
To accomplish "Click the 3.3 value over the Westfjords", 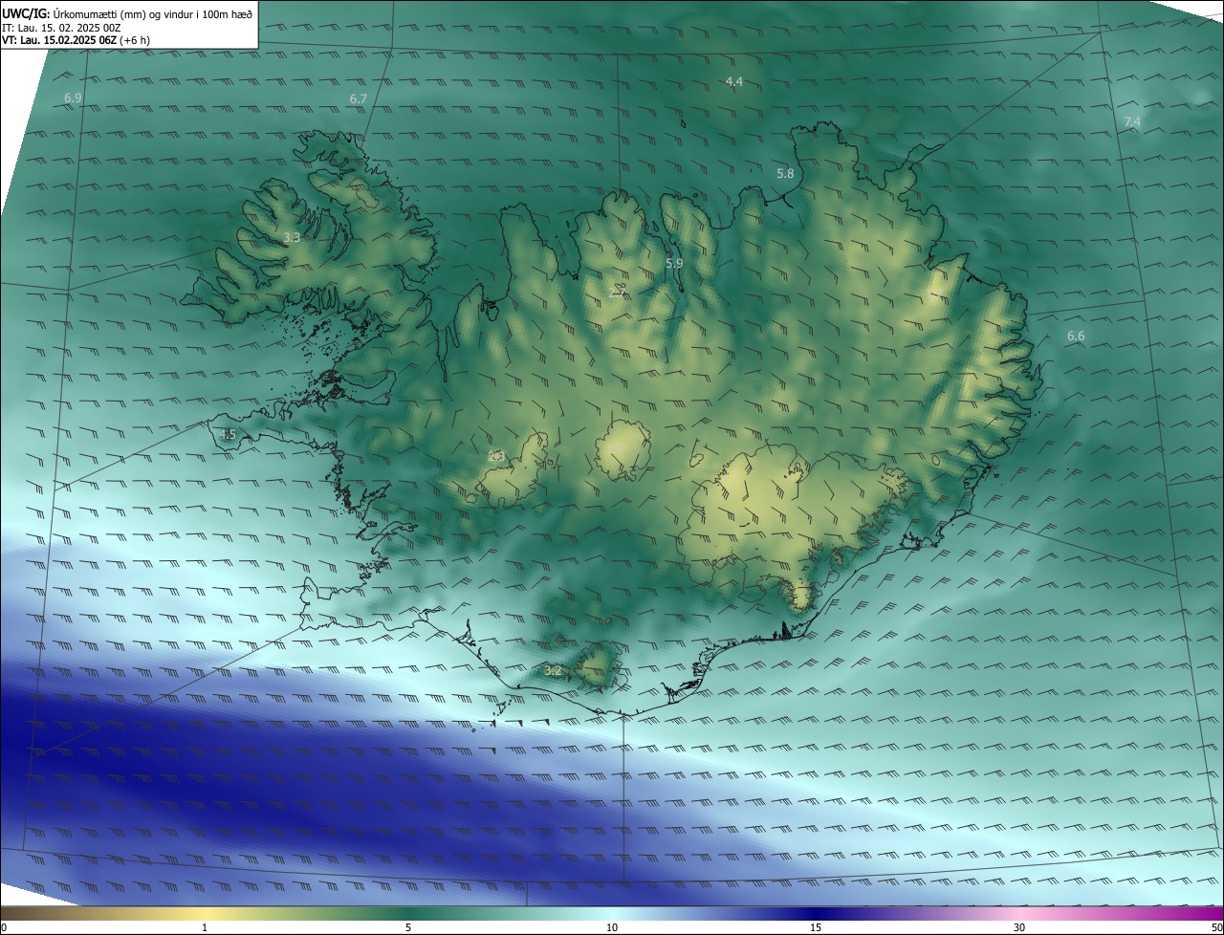I will pos(292,237).
